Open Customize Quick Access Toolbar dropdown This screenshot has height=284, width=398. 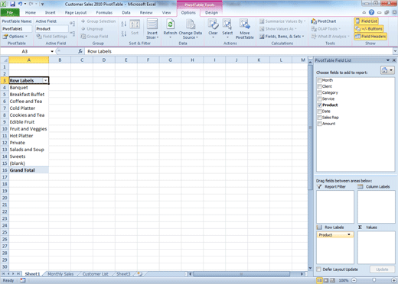click(x=42, y=4)
